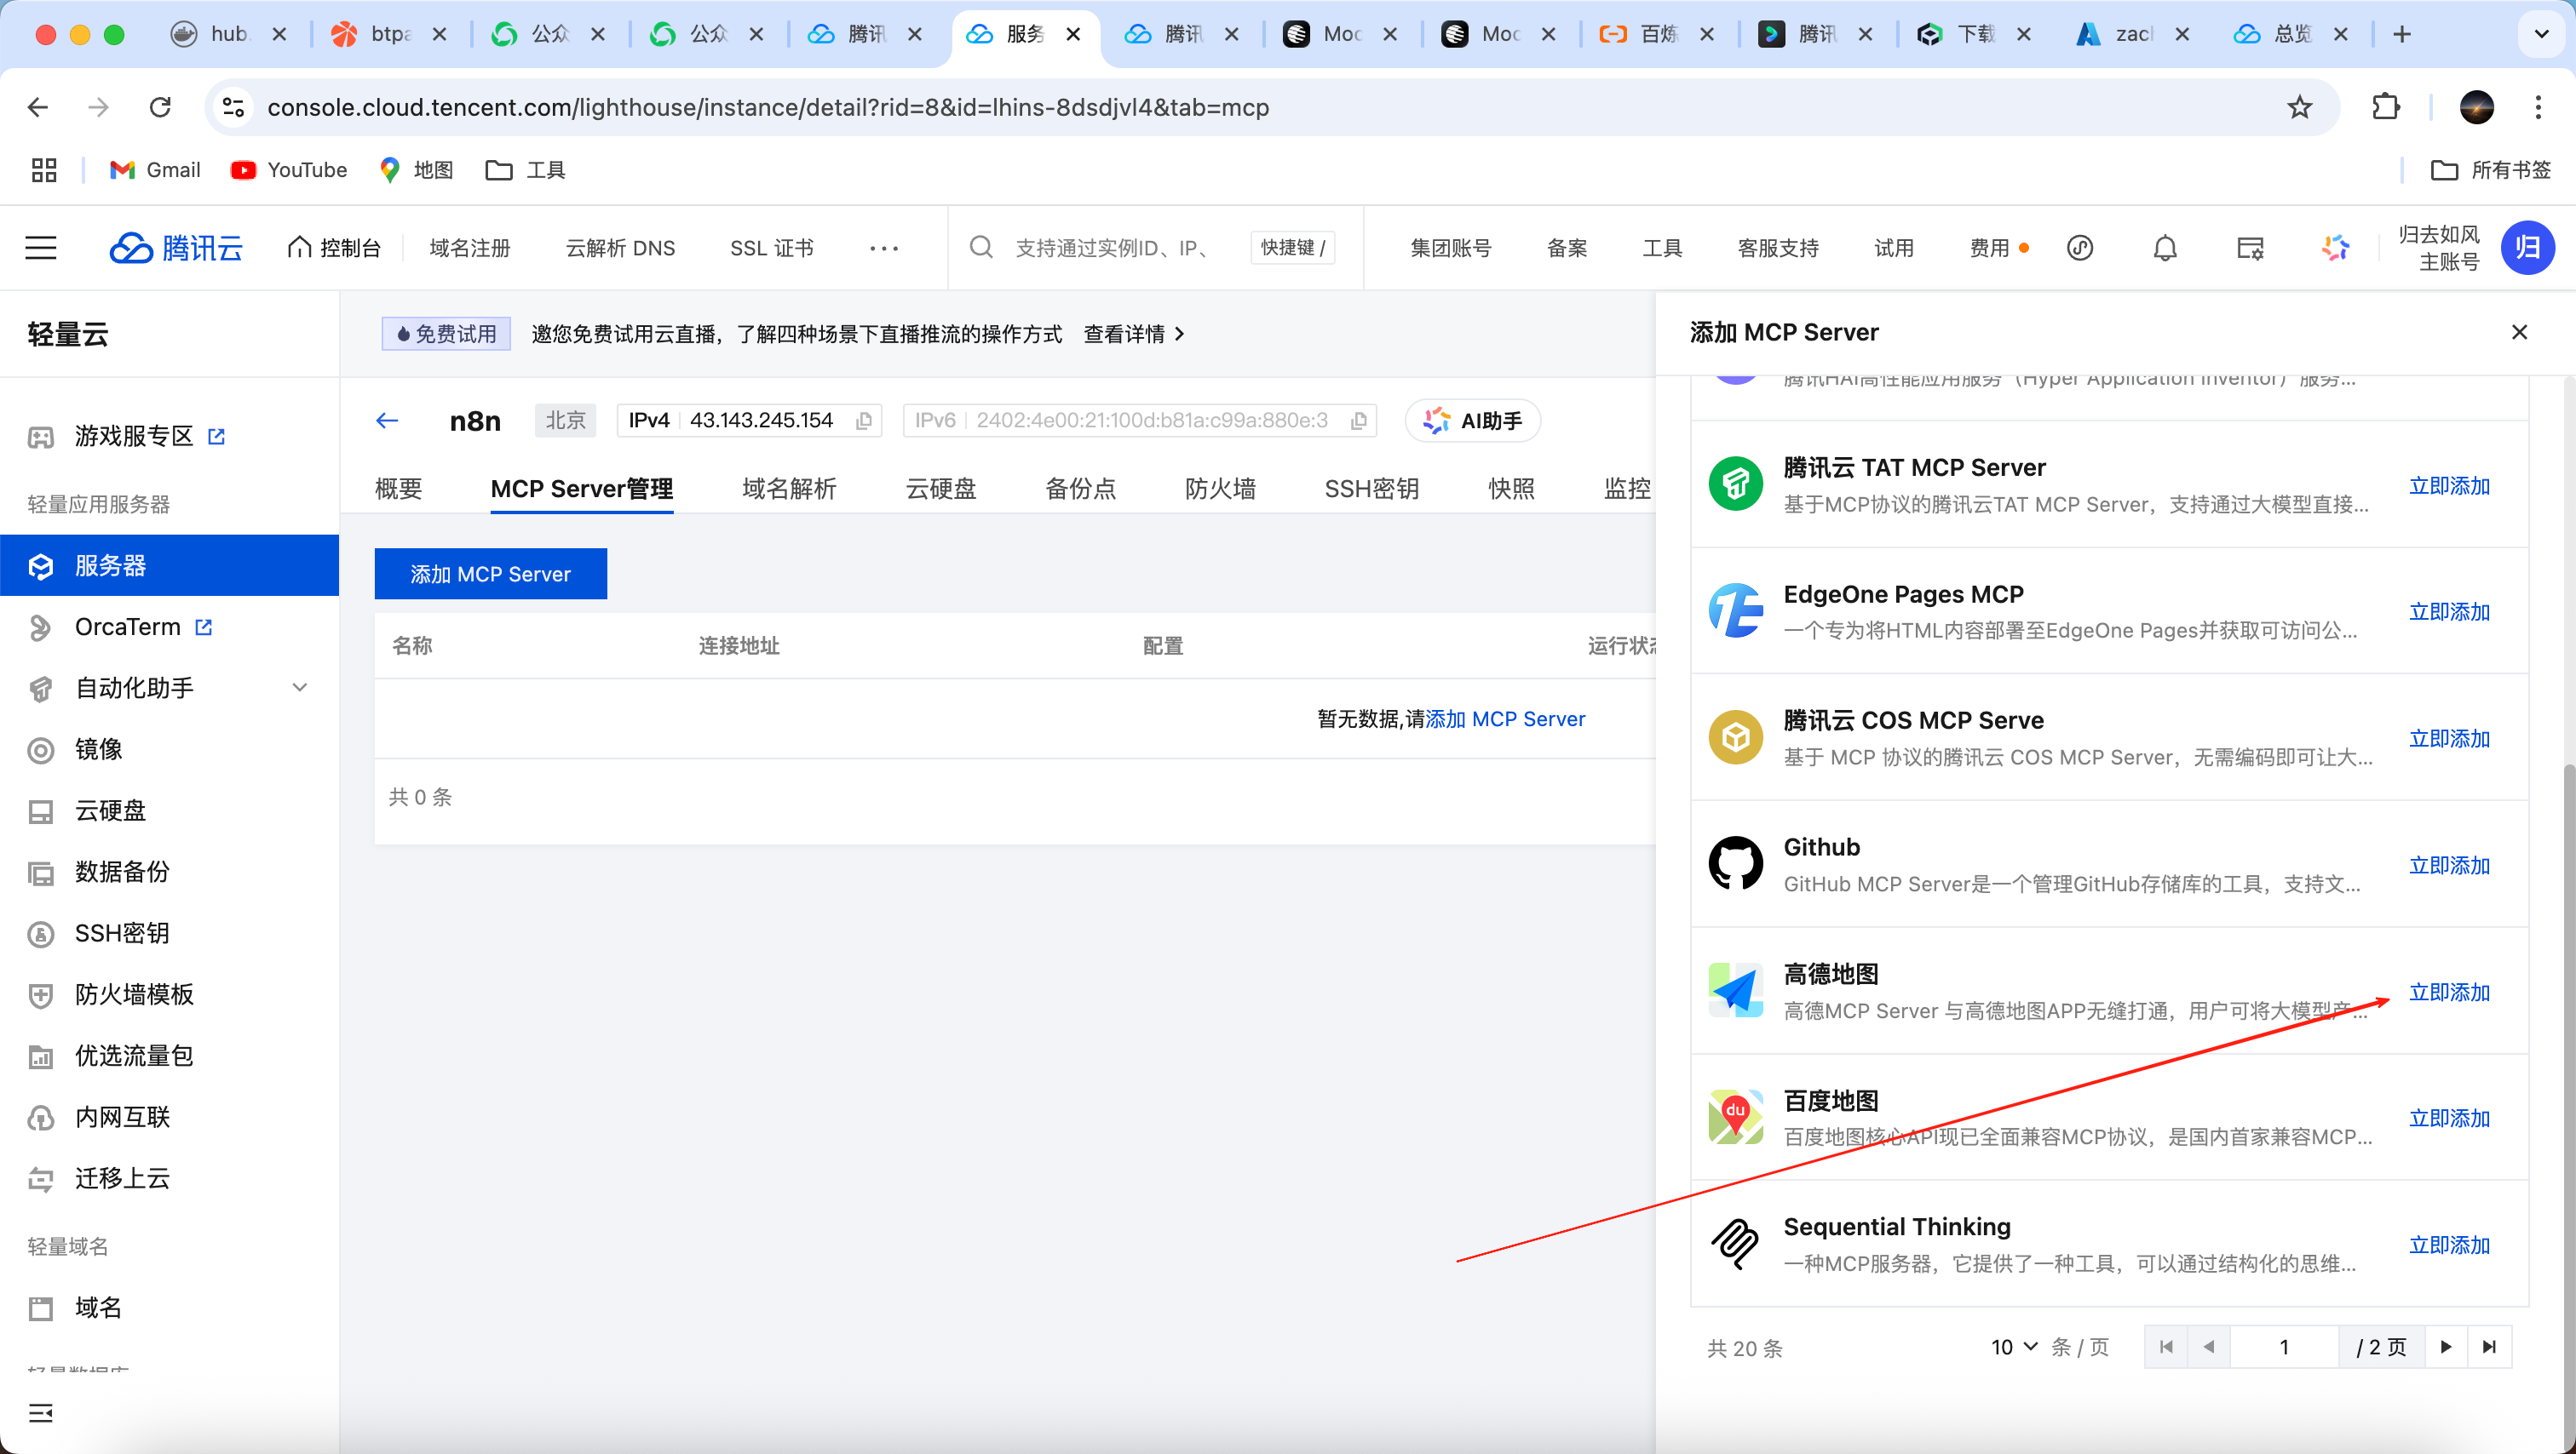Image resolution: width=2576 pixels, height=1454 pixels.
Task: Collapse the sidebar with bottom menu icon
Action: point(41,1412)
